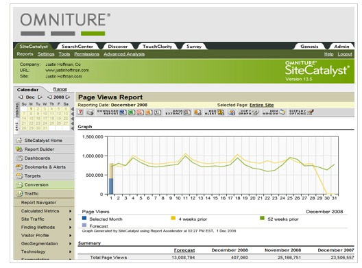This screenshot has width=362, height=268.
Task: Click the Dashboards sidebar icon
Action: 19,158
